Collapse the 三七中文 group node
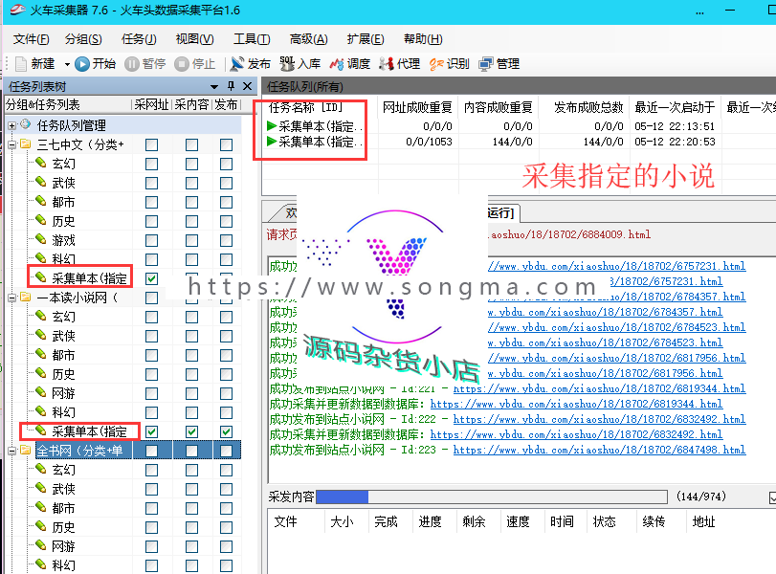This screenshot has height=574, width=776. 11,142
